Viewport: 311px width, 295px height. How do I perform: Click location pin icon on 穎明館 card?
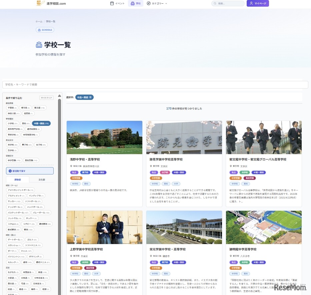[x=231, y=256]
